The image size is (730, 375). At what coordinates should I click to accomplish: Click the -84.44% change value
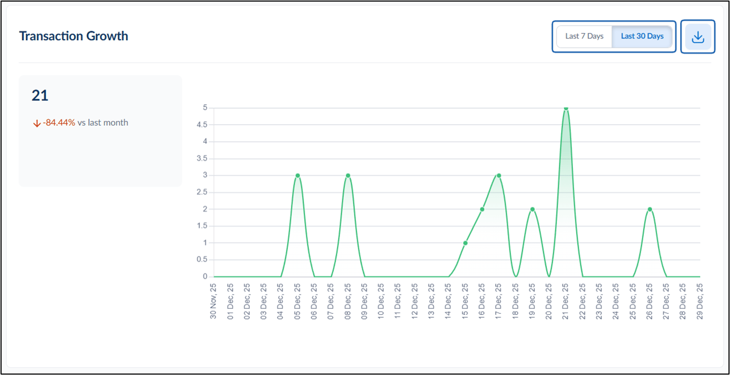(59, 123)
